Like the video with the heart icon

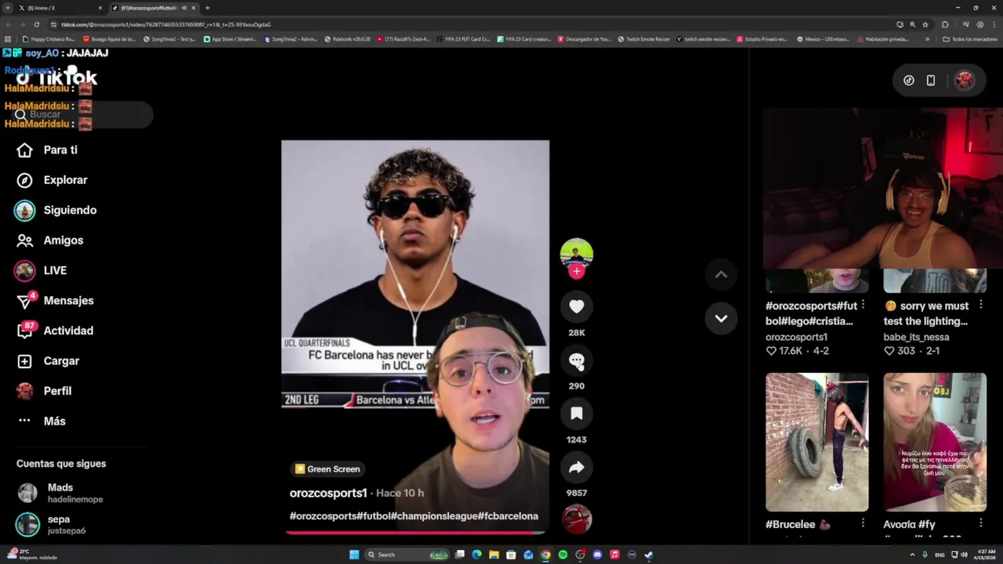coord(577,307)
